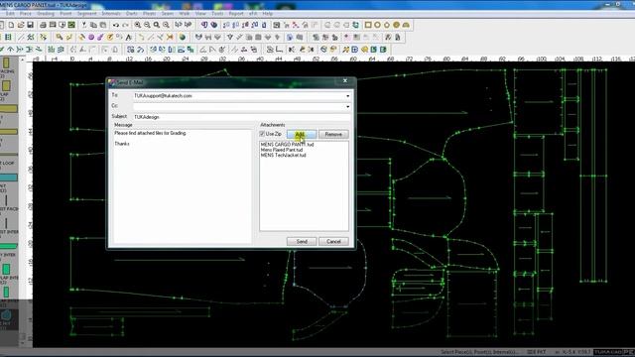Select attachment 'Mens Flared Pant.tud'

[282, 150]
